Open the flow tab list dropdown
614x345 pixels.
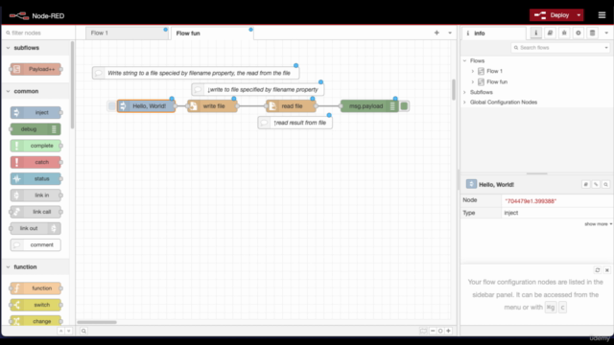tap(450, 33)
